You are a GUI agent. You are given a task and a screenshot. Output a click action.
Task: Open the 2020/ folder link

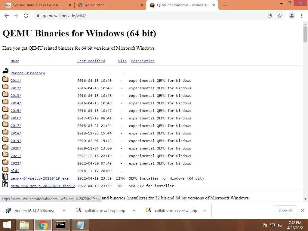click(x=16, y=148)
